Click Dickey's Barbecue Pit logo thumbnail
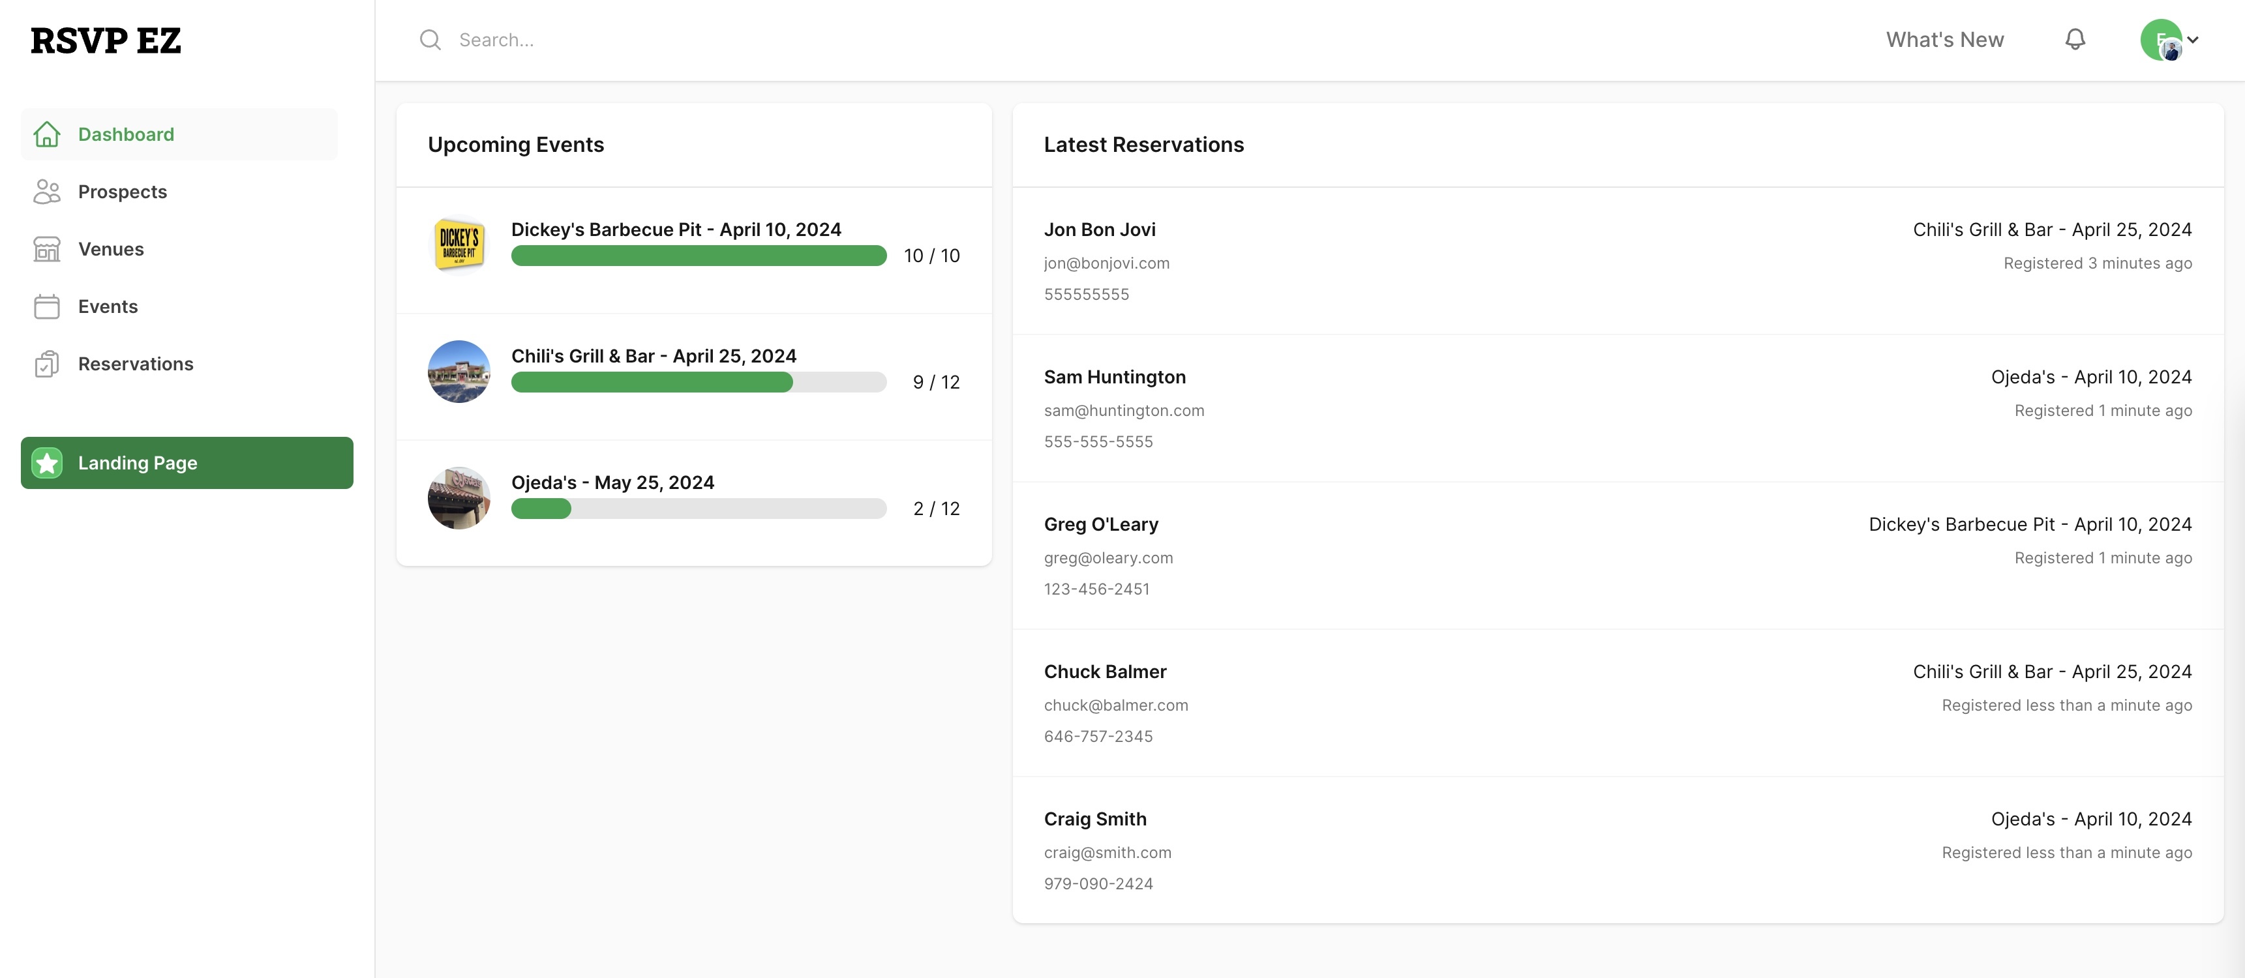This screenshot has height=978, width=2245. [459, 244]
